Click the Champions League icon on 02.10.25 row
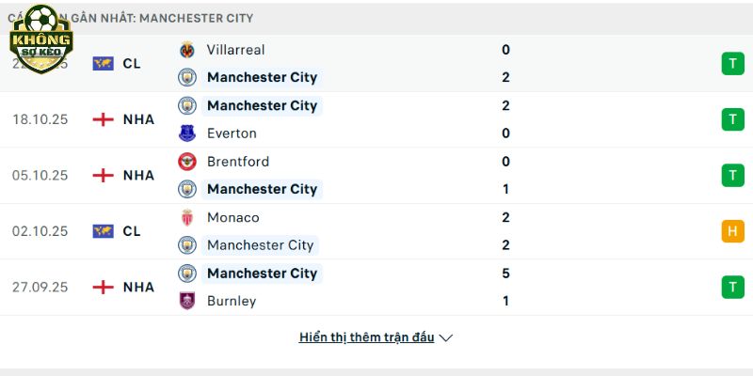 (103, 231)
